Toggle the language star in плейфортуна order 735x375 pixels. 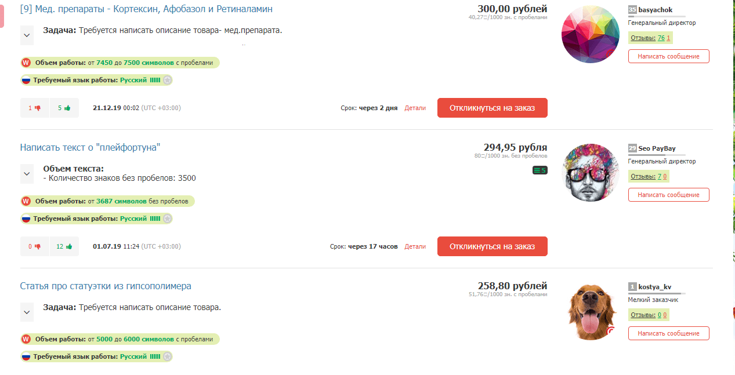coord(167,219)
